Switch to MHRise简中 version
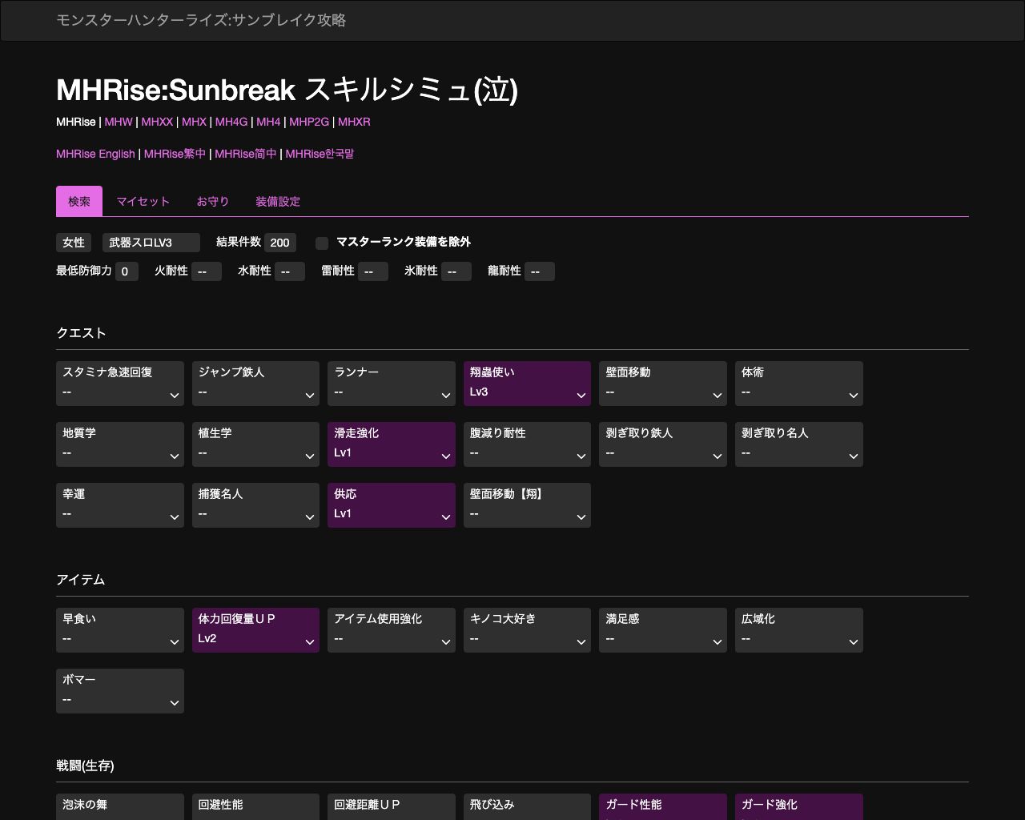 pyautogui.click(x=246, y=154)
